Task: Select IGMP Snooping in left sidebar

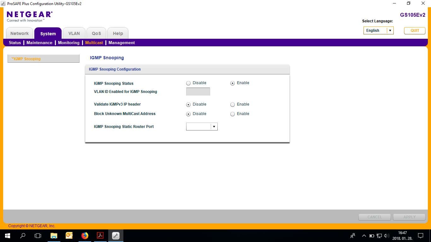Action: point(44,59)
